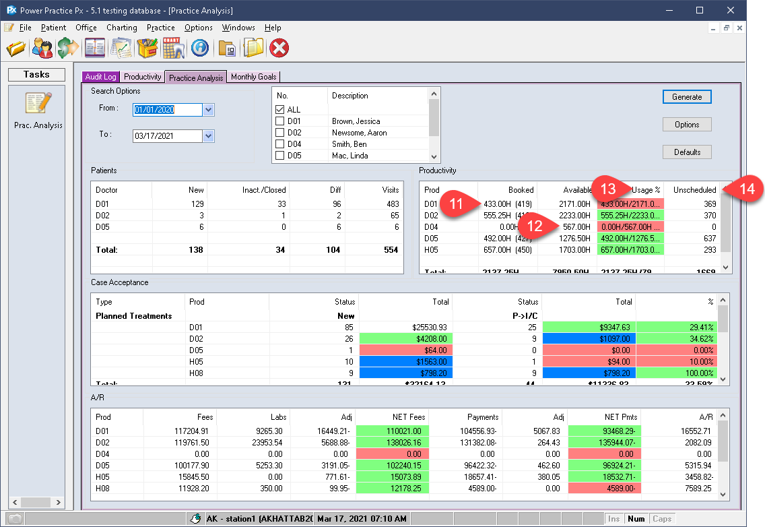
Task: Open the Options menu in menu bar
Action: pyautogui.click(x=198, y=28)
